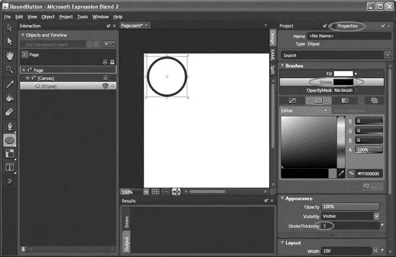Hide the [Ellipse] layer

(106, 86)
